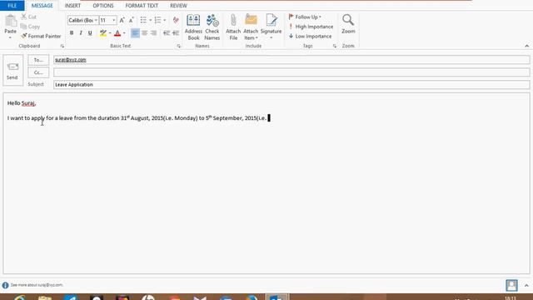Switch to the OPTIONS tab
This screenshot has width=533, height=300.
(103, 6)
